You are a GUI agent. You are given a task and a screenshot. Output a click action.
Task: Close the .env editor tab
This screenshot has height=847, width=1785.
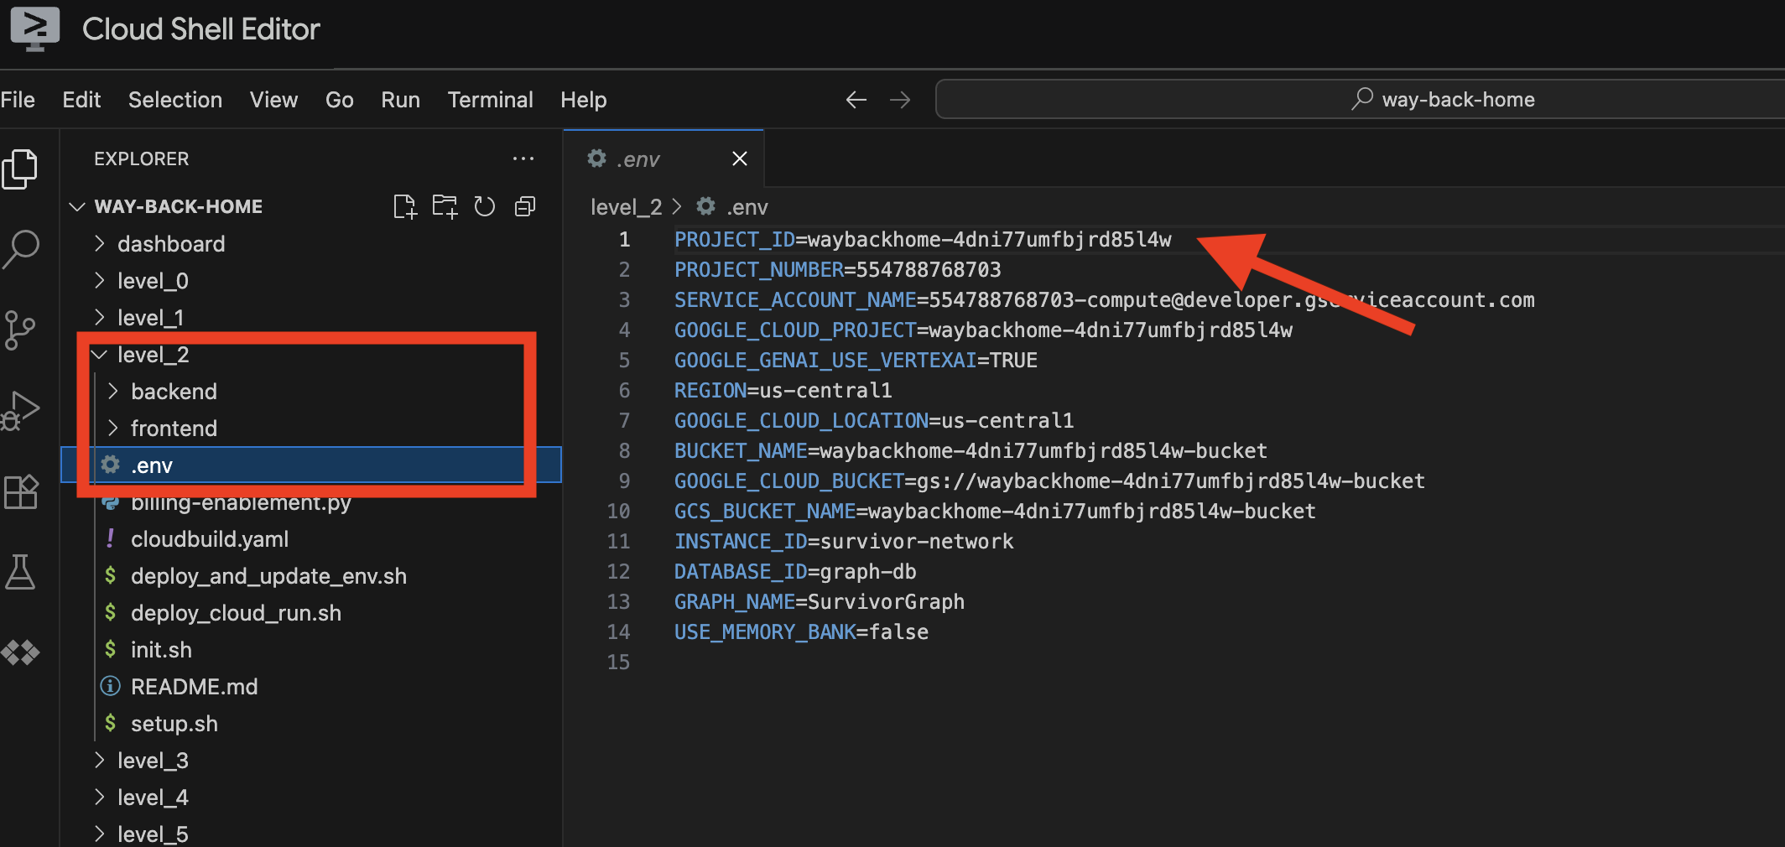(x=739, y=158)
